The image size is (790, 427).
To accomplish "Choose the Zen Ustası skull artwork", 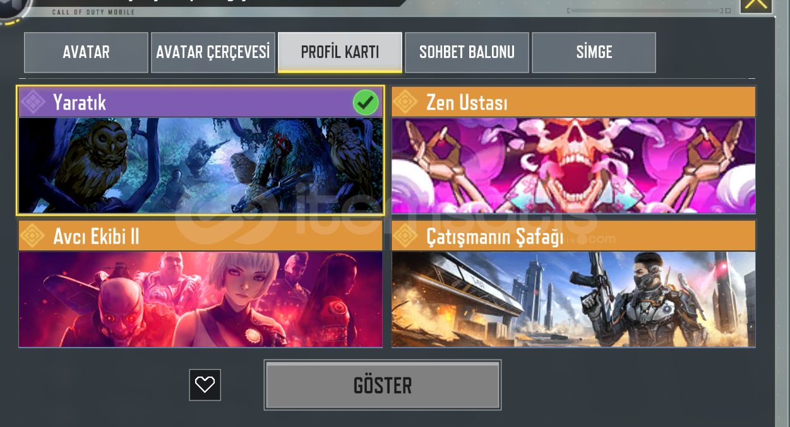I will click(x=573, y=165).
